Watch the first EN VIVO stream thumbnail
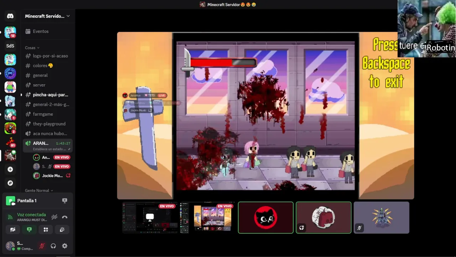 150,218
